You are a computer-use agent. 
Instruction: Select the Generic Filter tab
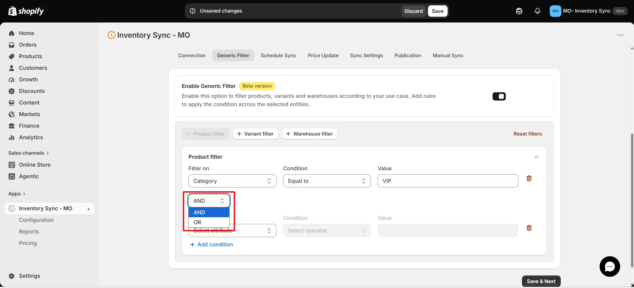233,56
